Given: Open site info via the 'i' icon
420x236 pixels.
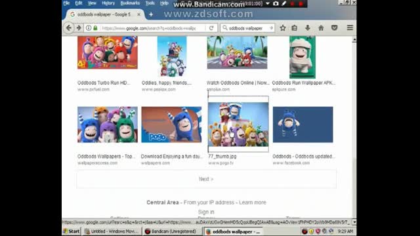Looking at the screenshot, I should coord(89,28).
